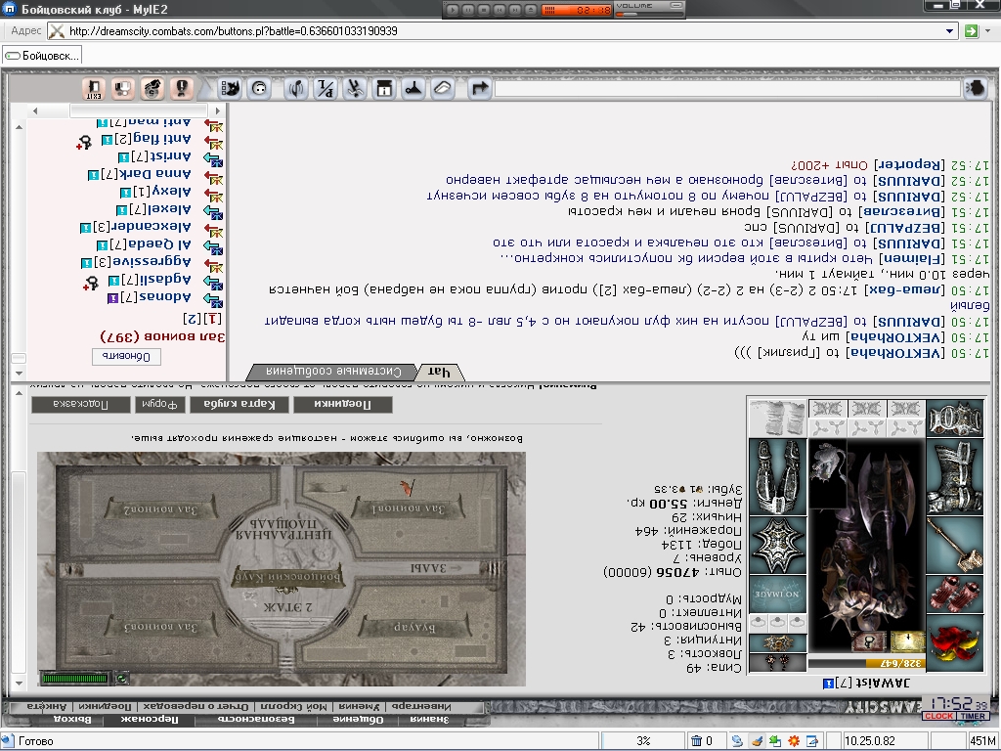Select Зал воинов 1 on the map
The width and height of the screenshot is (1001, 751).
tap(409, 508)
